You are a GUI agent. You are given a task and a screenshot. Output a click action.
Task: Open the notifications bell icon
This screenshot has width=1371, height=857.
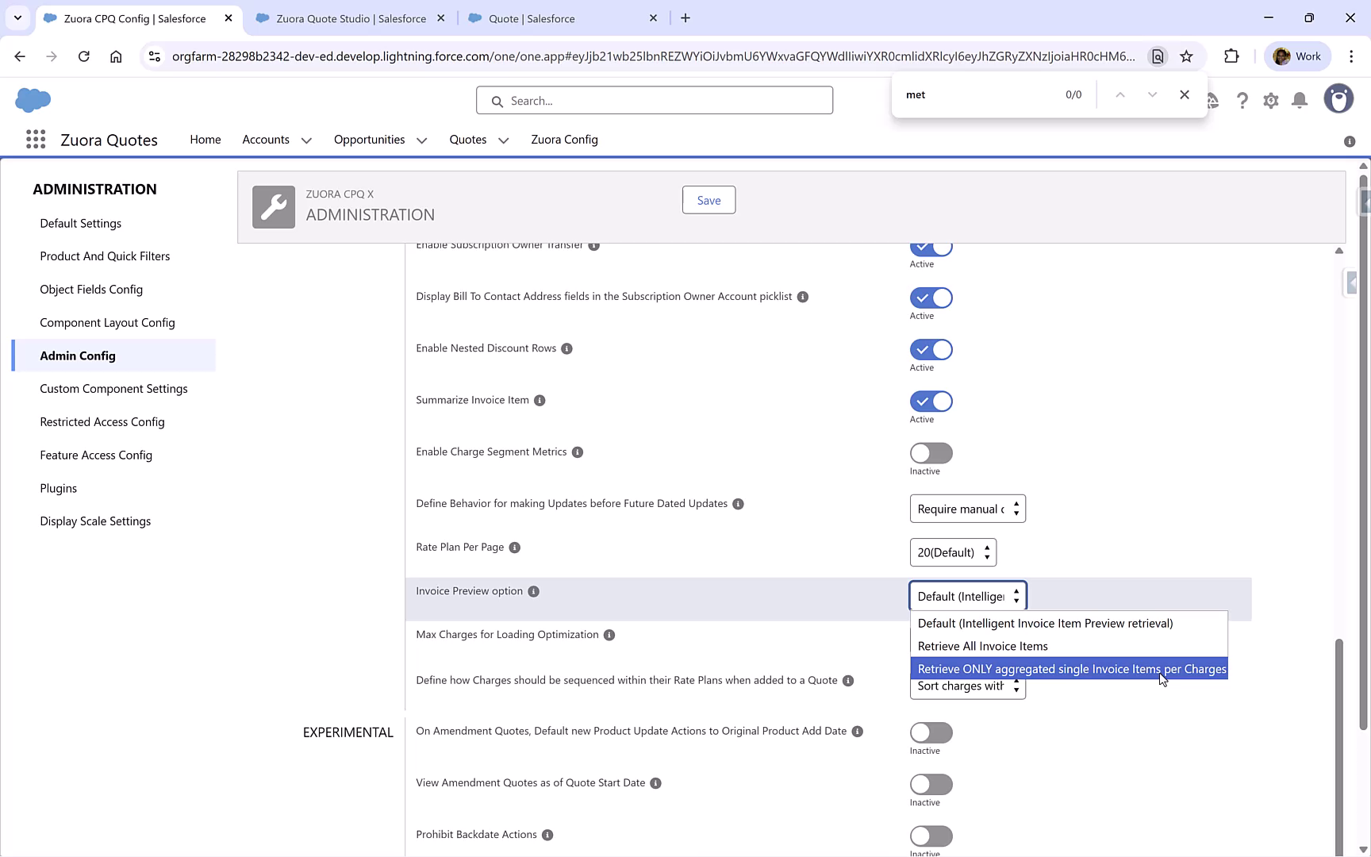1299,100
